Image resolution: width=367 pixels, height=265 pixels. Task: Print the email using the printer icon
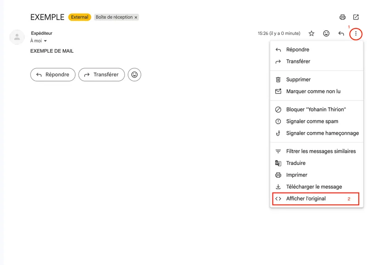(341, 18)
